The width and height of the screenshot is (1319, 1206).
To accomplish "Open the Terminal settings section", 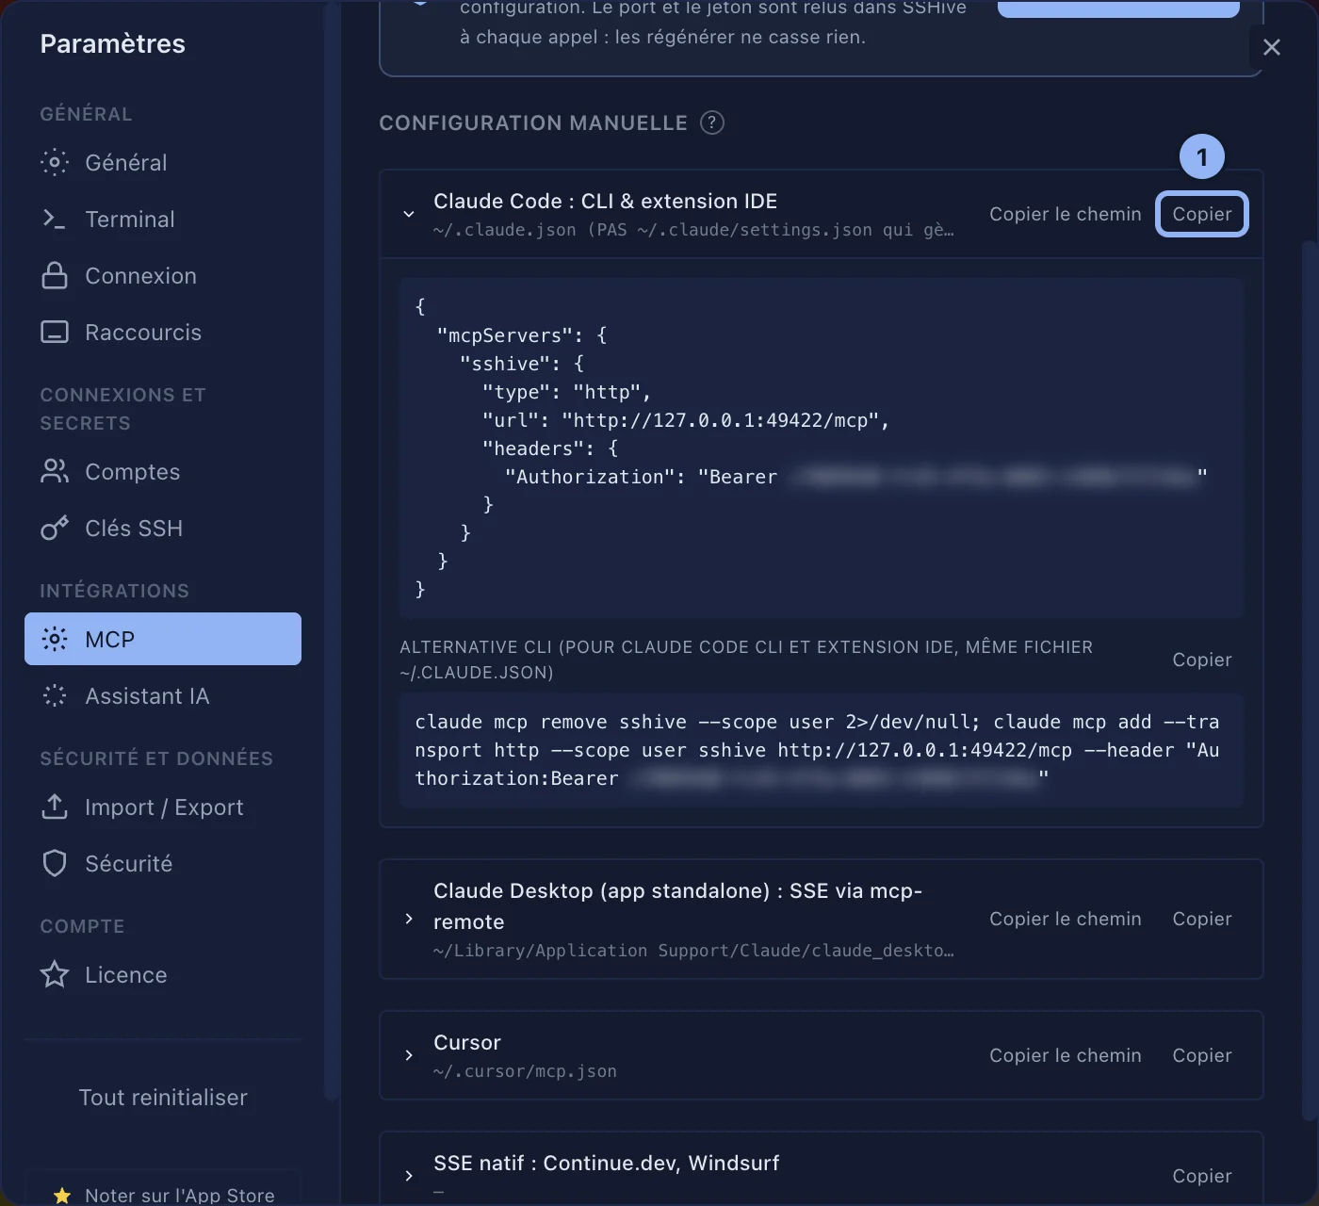I will pyautogui.click(x=163, y=220).
